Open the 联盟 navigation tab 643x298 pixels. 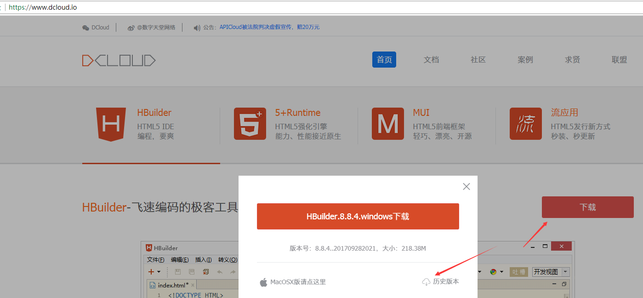point(619,60)
